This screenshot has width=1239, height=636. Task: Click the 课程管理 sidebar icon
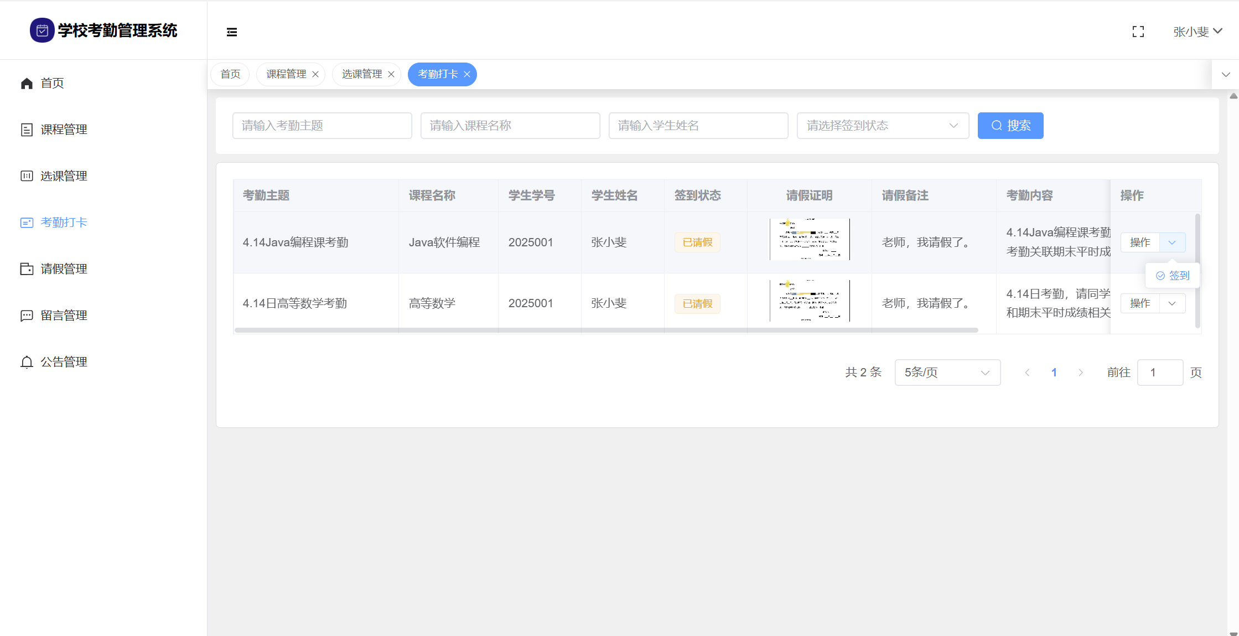pyautogui.click(x=27, y=130)
